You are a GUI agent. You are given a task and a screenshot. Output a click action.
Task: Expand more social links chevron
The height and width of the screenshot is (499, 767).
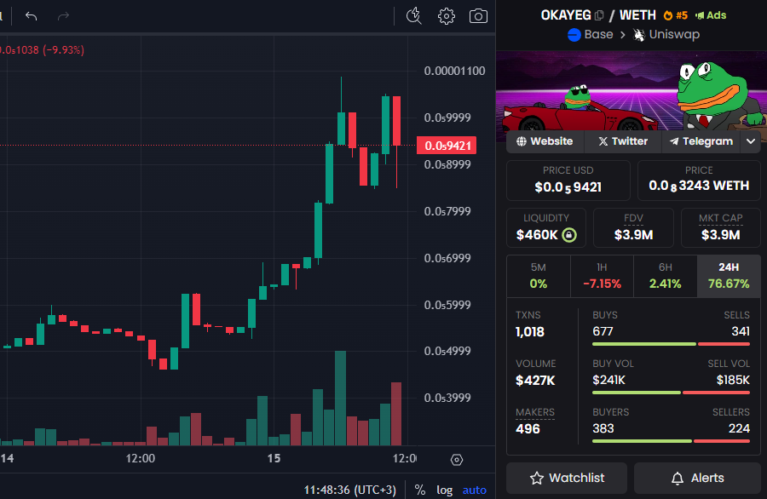[751, 141]
